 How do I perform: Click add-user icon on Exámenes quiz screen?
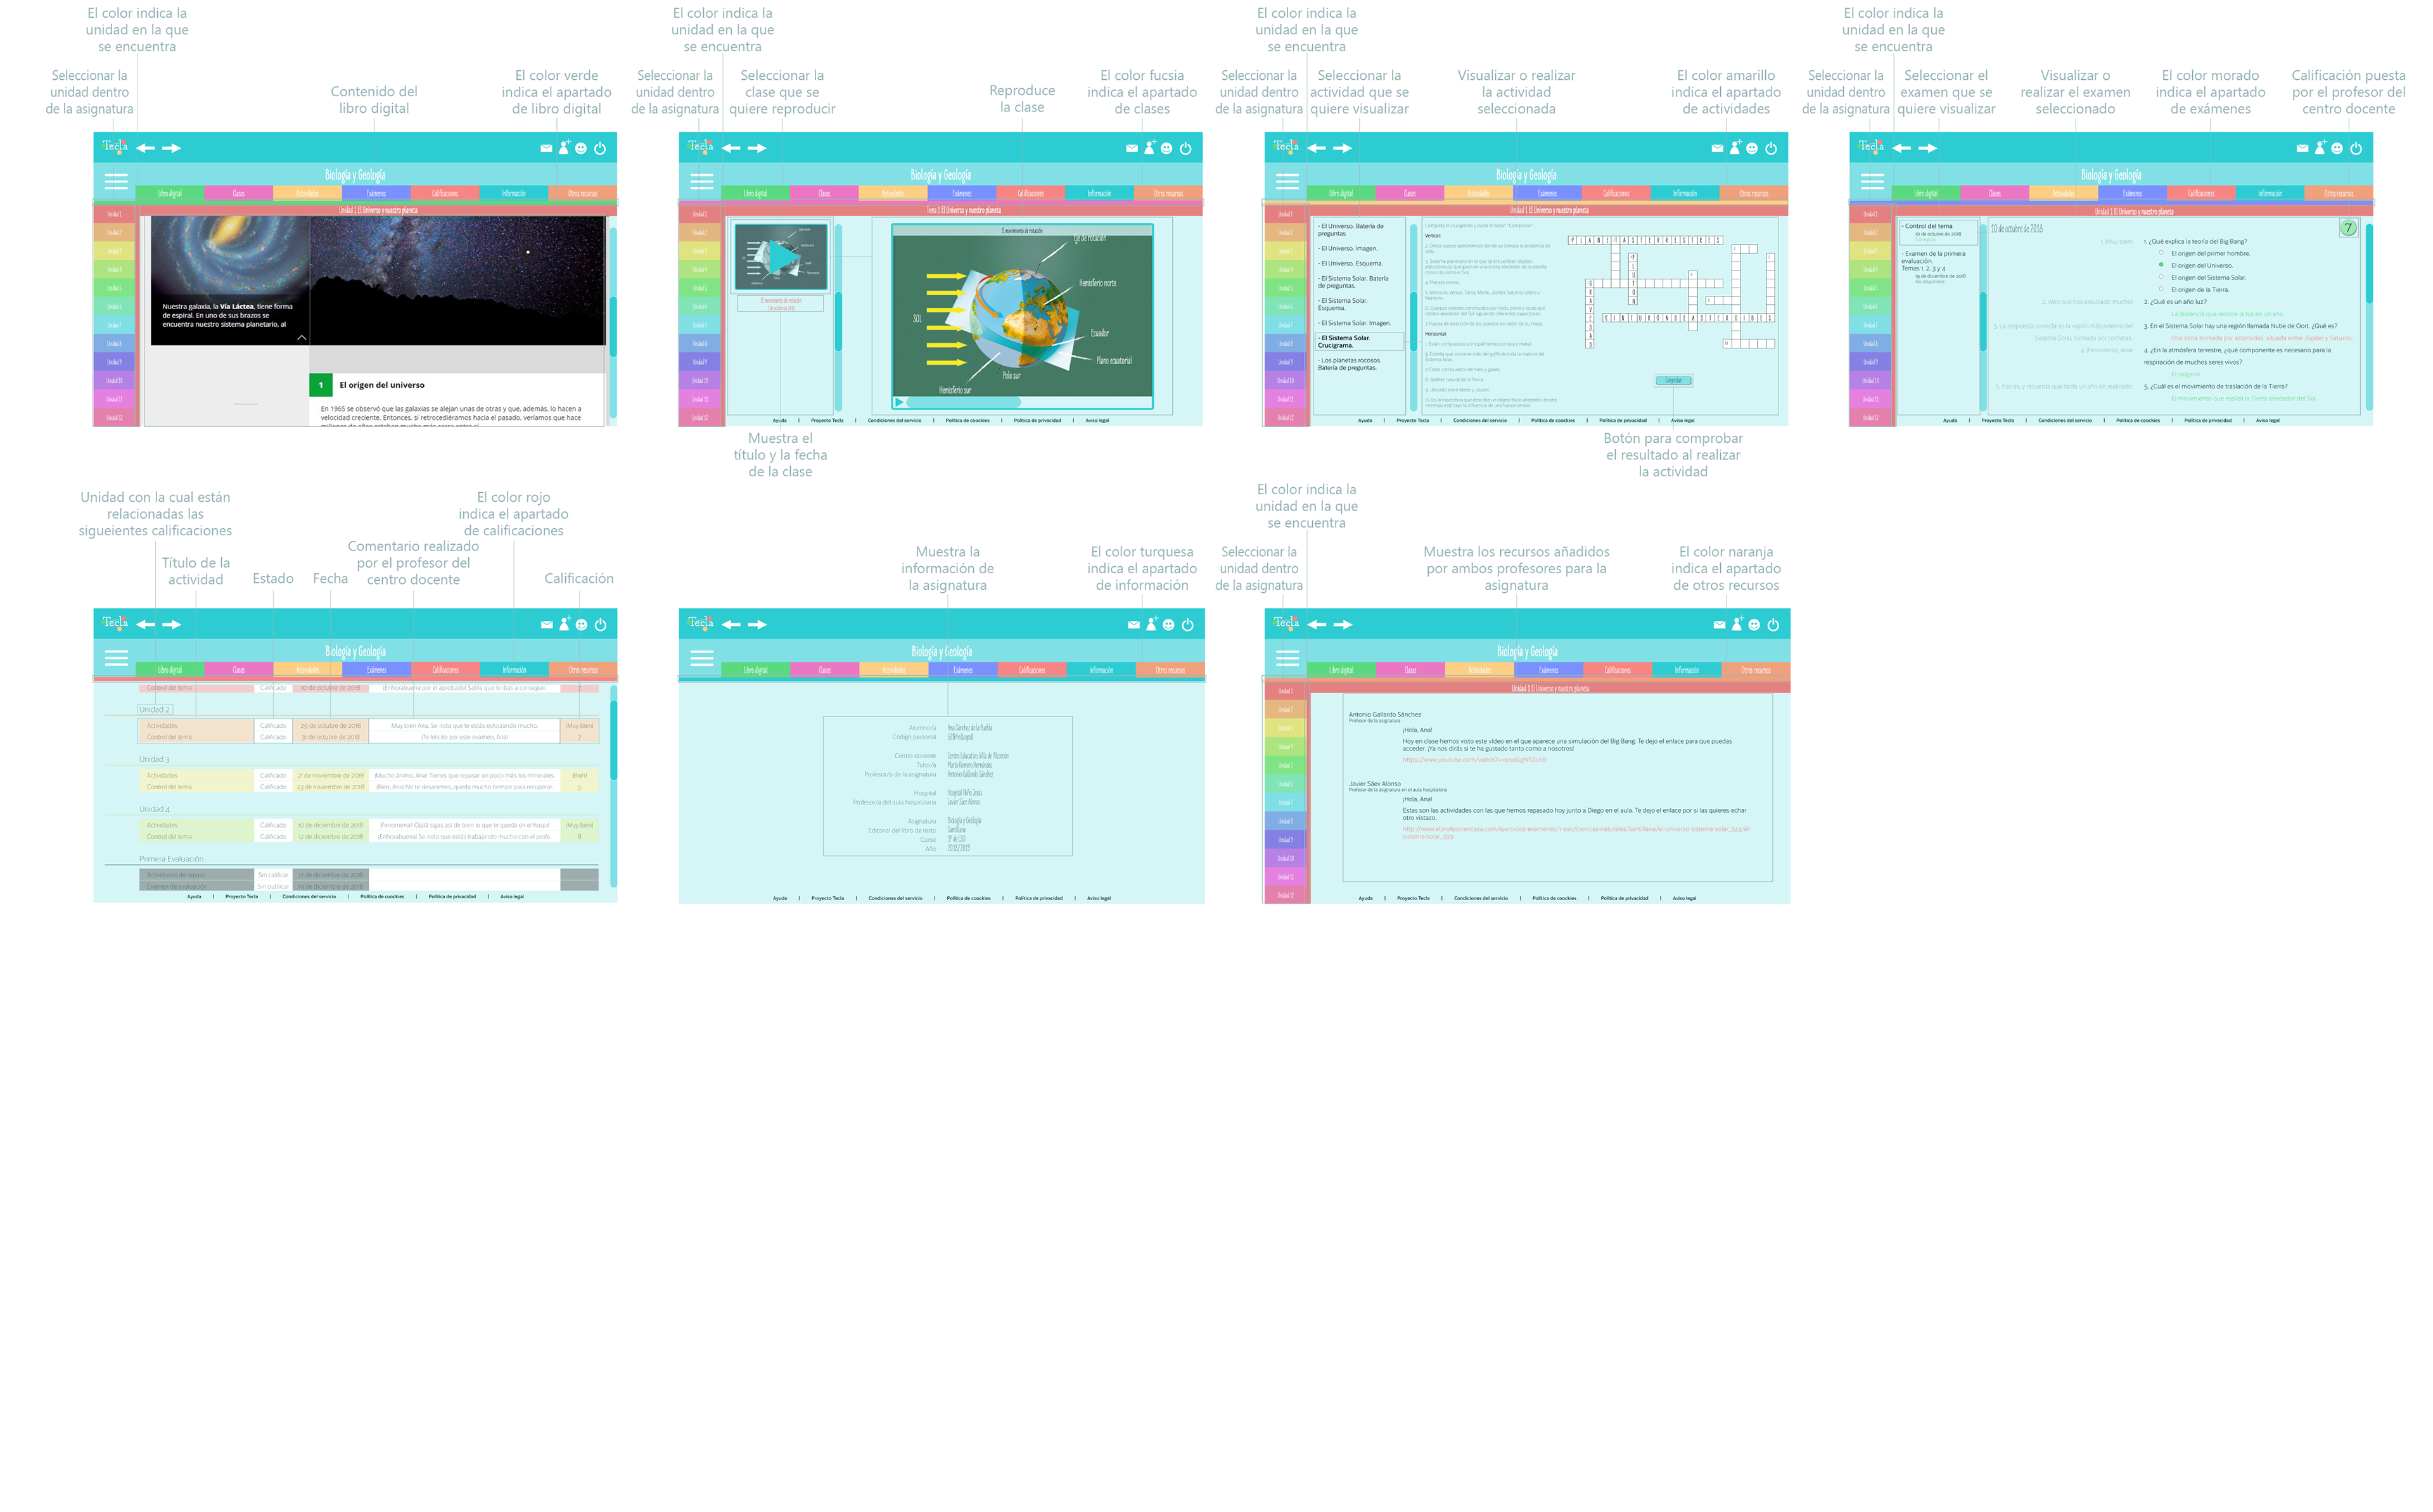(2320, 148)
